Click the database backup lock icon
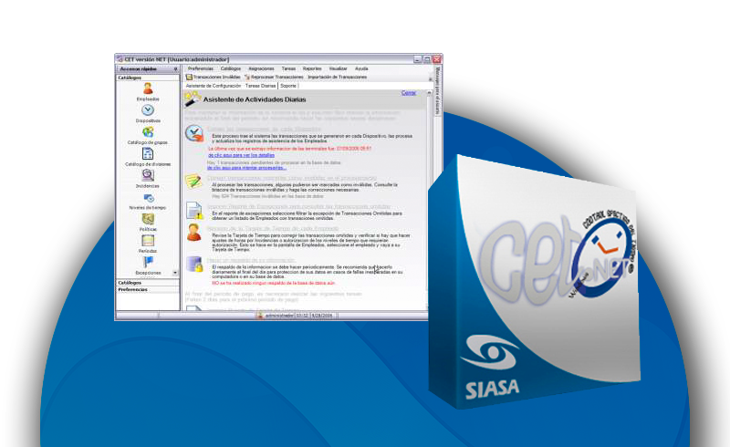Viewport: 730px width, 447px height. point(194,264)
